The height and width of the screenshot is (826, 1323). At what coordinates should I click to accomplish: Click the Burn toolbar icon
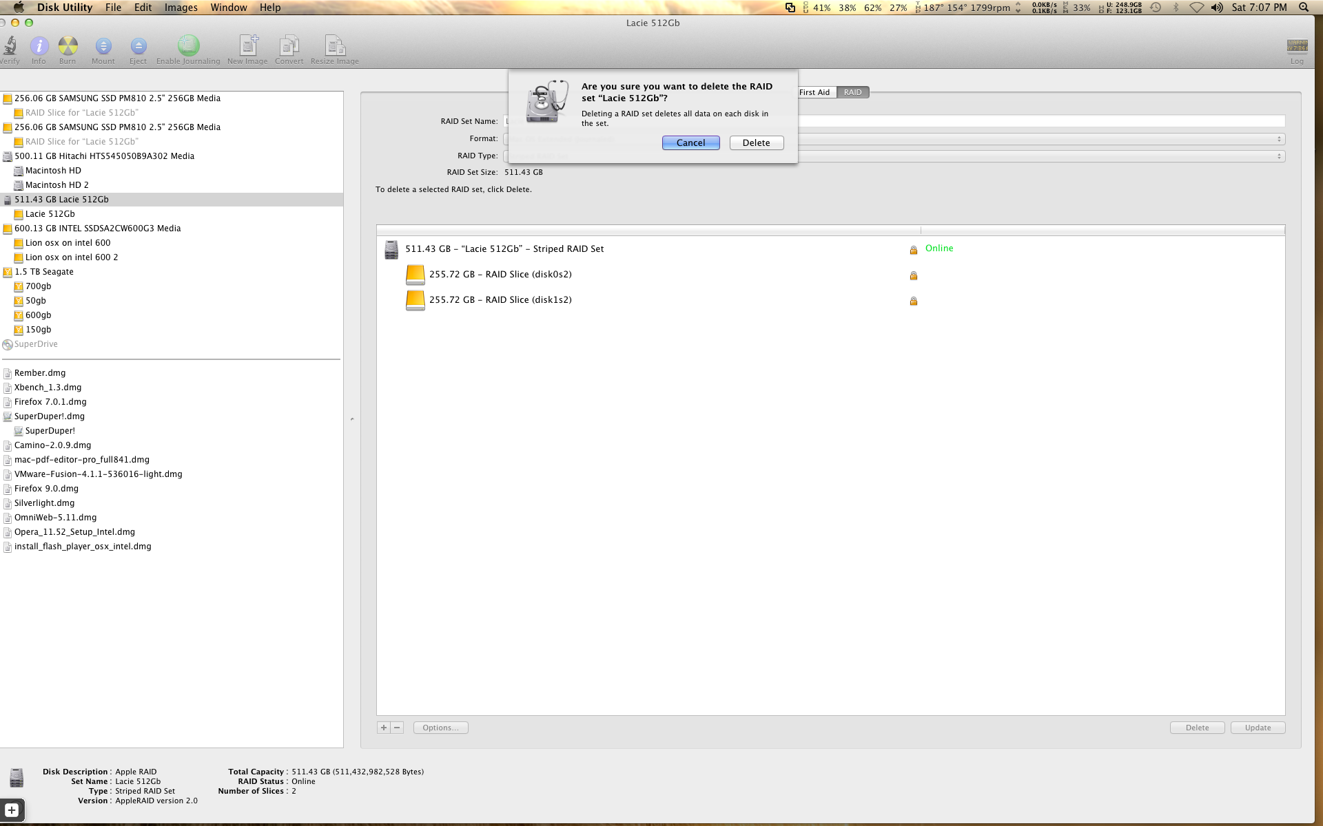(68, 45)
